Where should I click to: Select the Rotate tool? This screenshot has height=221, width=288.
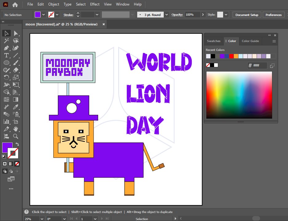[x=6, y=77]
